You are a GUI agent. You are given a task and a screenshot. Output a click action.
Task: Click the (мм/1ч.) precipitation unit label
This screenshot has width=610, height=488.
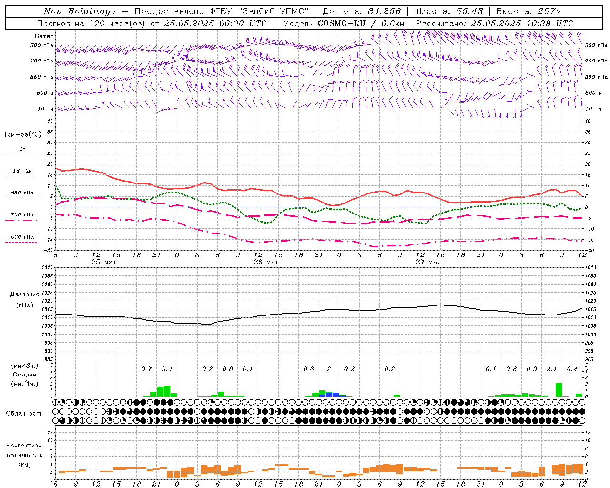pos(25,384)
